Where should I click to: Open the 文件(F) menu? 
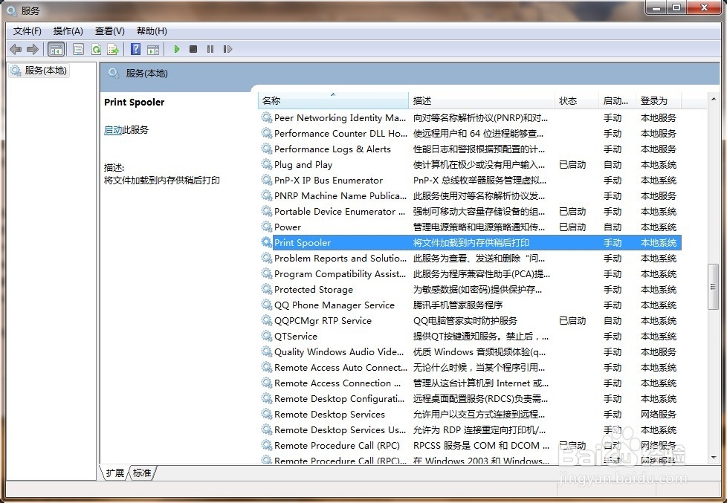(28, 31)
